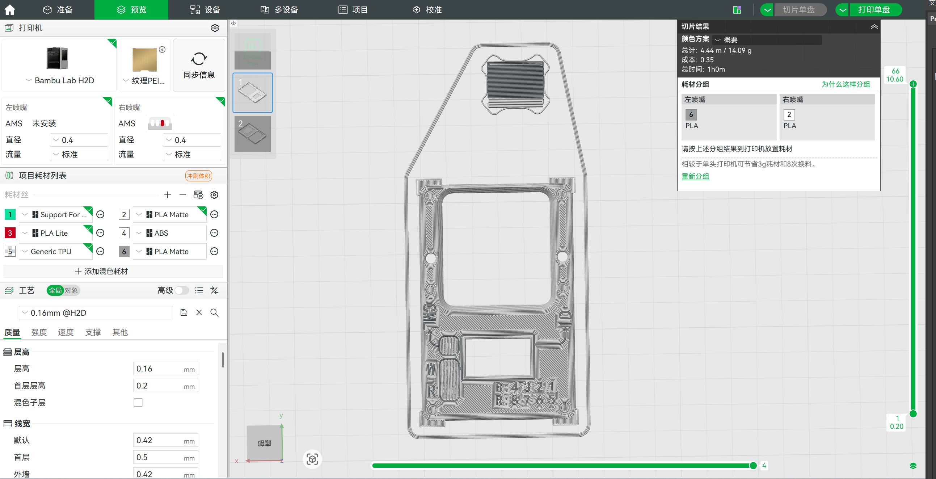This screenshot has width=936, height=479.
Task: Show the build plate info icon
Action: (x=163, y=50)
